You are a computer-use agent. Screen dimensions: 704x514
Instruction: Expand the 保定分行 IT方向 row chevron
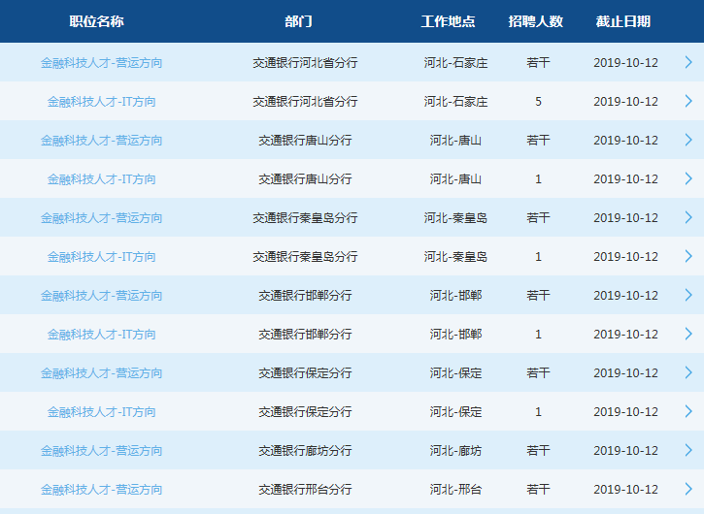click(x=688, y=411)
